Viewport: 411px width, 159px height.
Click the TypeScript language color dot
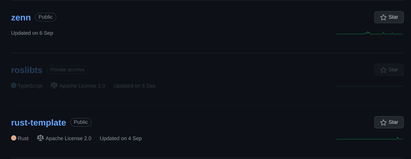(x=14, y=86)
